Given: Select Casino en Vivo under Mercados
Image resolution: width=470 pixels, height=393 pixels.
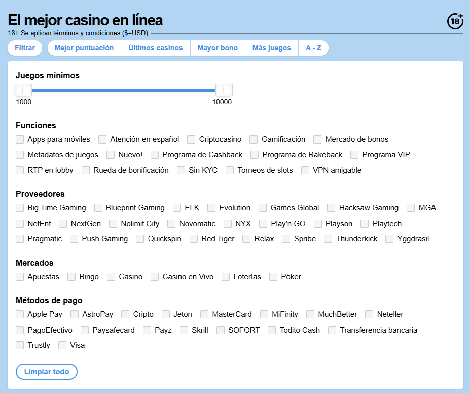Looking at the screenshot, I should tap(154, 277).
